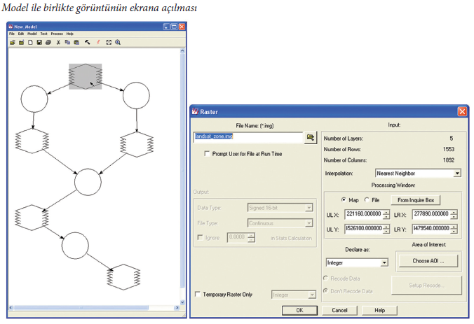Click the cut scissors icon
474x324 pixels.
[x=58, y=42]
